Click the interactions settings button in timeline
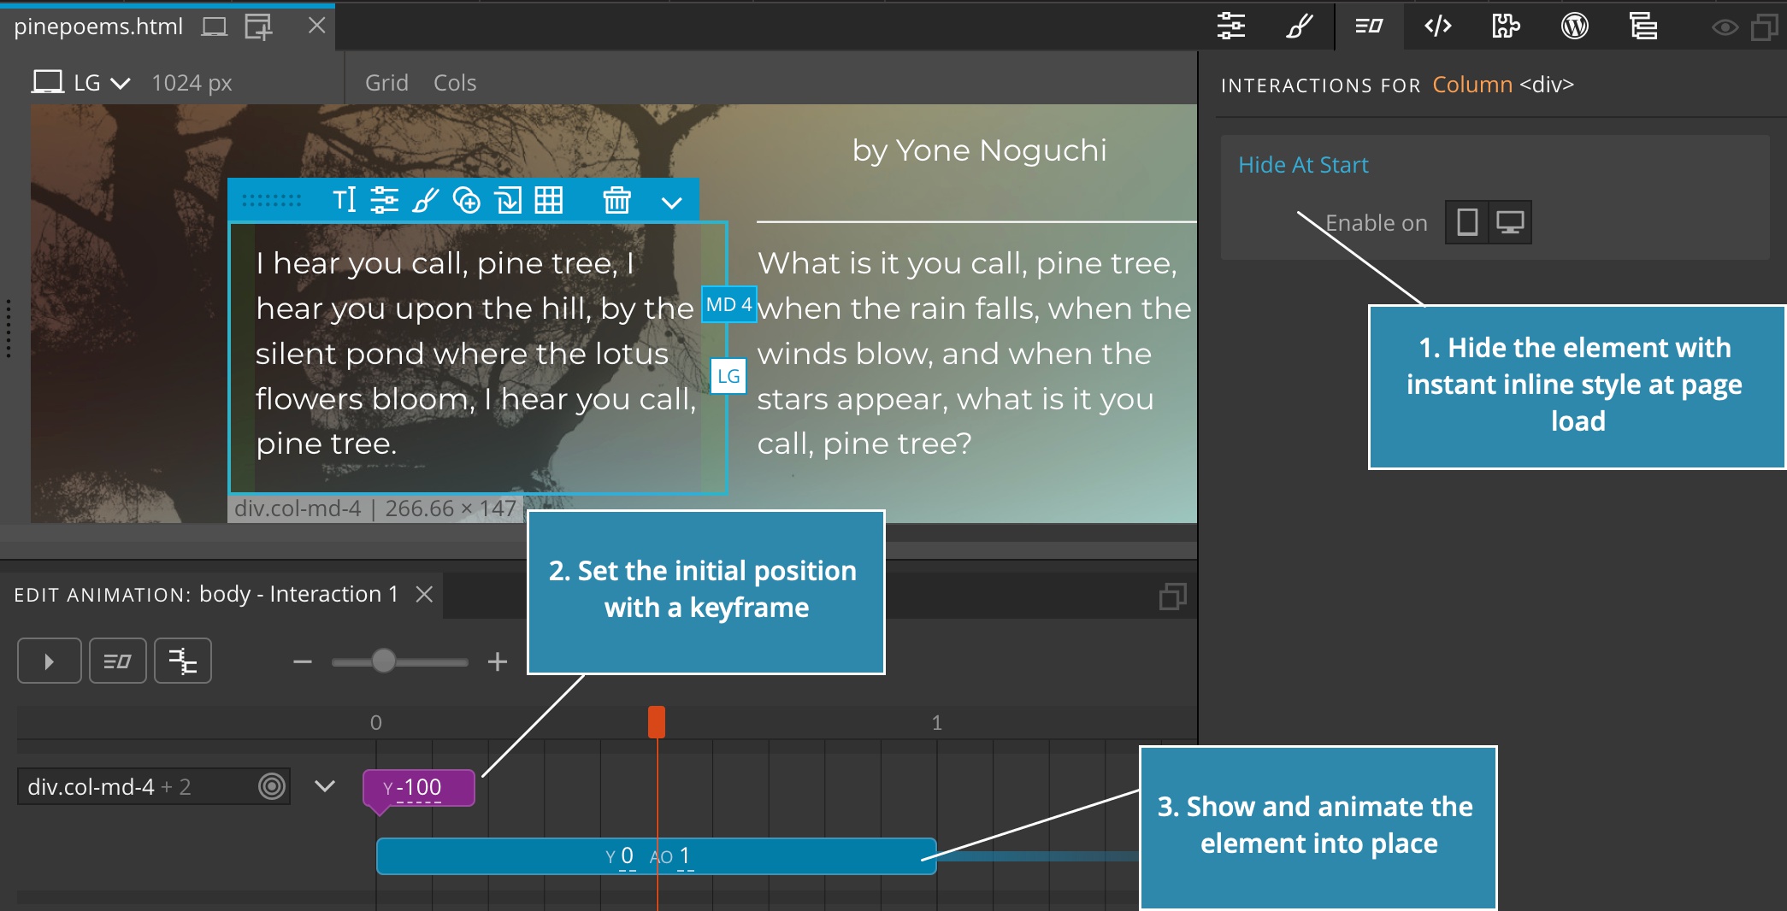Viewport: 1787px width, 911px height. [117, 661]
